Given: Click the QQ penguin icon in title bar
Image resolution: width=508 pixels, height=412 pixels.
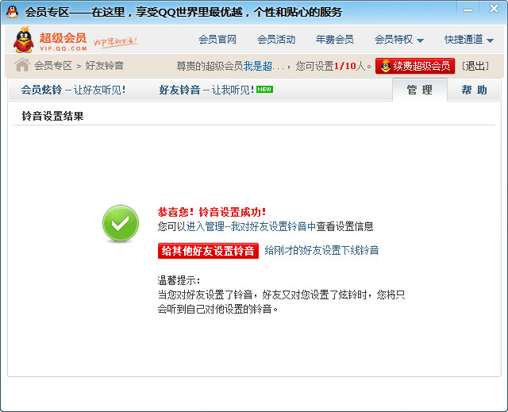Looking at the screenshot, I should 13,12.
